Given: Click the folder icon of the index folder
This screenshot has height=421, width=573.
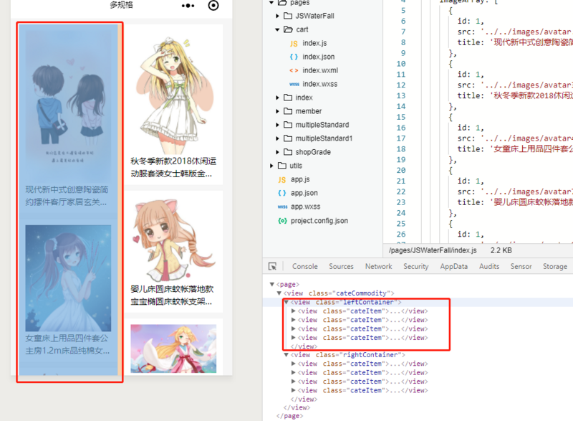Looking at the screenshot, I should (288, 98).
